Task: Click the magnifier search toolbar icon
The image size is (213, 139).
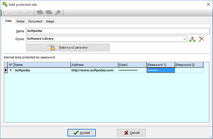Action: coord(58,13)
